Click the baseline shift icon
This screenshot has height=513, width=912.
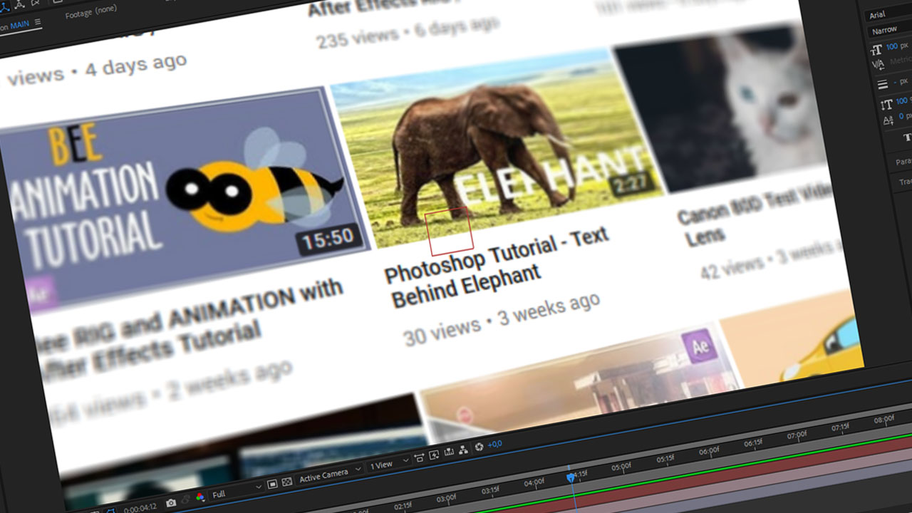[888, 120]
